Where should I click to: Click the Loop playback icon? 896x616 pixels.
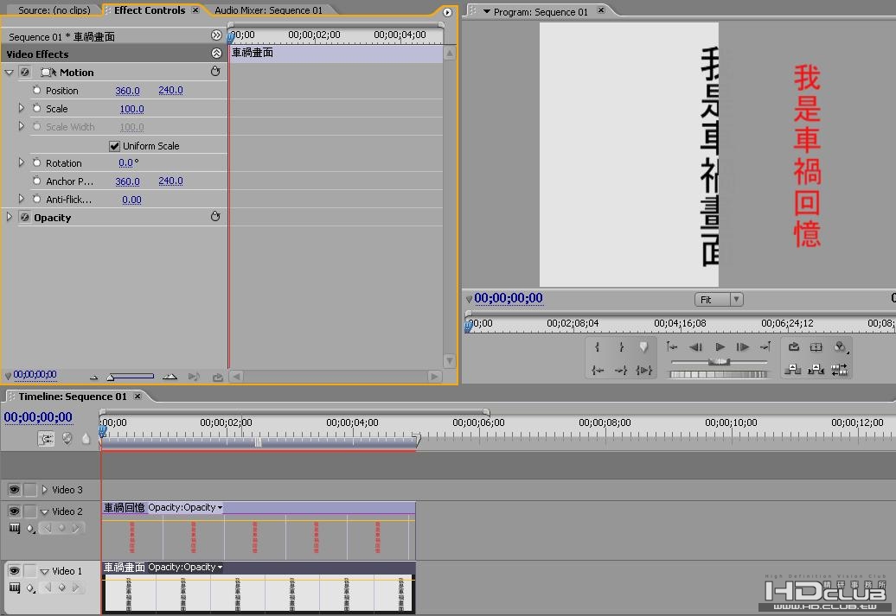point(793,347)
